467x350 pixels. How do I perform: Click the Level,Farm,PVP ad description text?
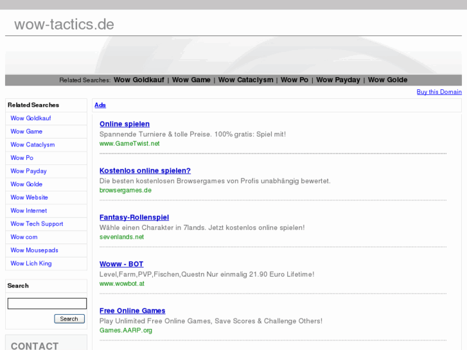207,274
